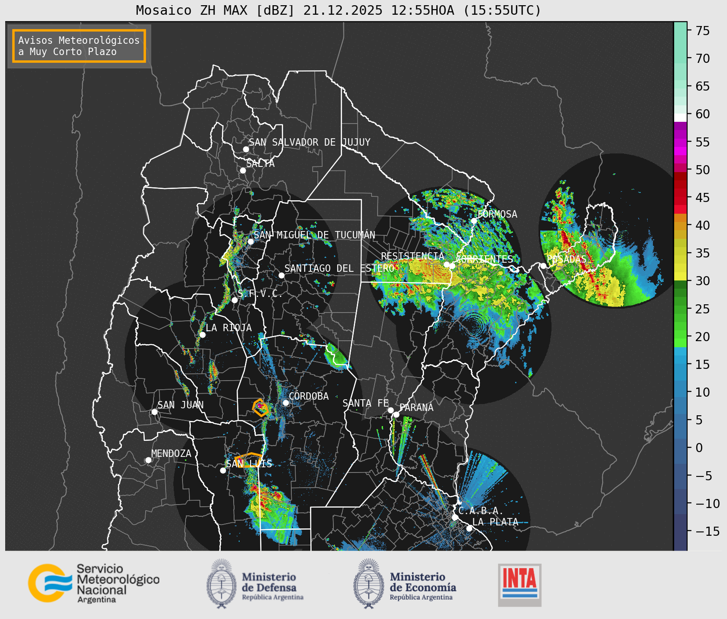Click the SANTIAGO DEL ESTERO city dot
Viewport: 727px width, 619px height.
(281, 275)
